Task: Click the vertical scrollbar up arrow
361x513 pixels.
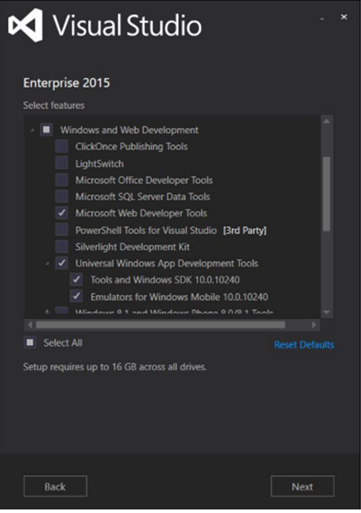Action: 326,121
